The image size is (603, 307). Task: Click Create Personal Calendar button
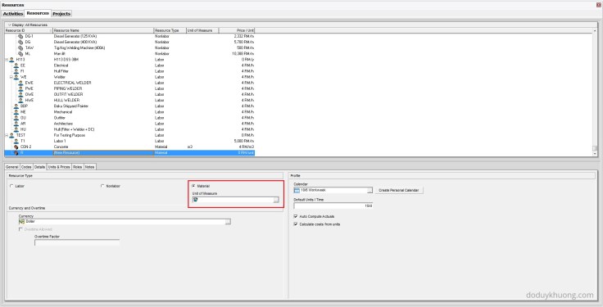tap(399, 190)
